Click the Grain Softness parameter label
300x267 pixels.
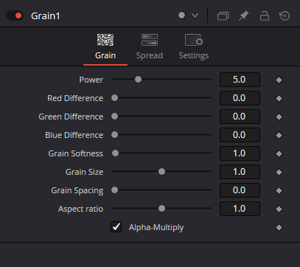tap(76, 153)
